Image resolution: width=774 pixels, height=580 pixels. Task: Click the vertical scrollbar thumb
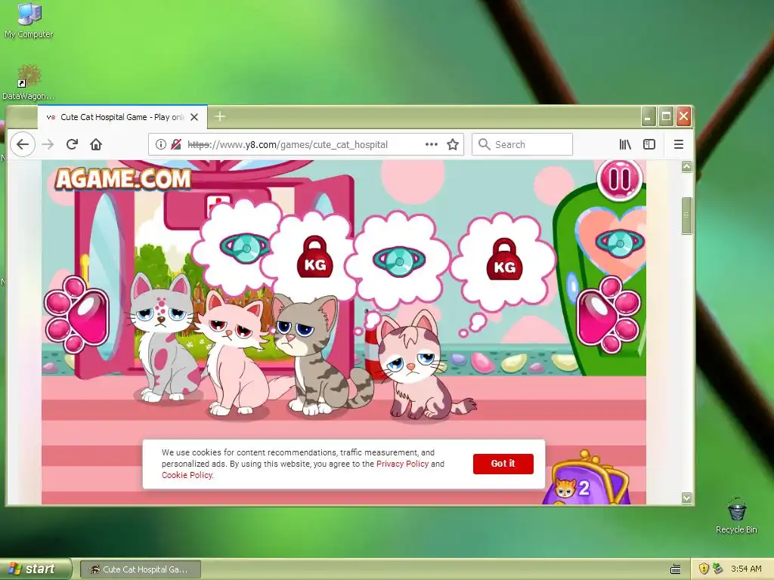686,215
